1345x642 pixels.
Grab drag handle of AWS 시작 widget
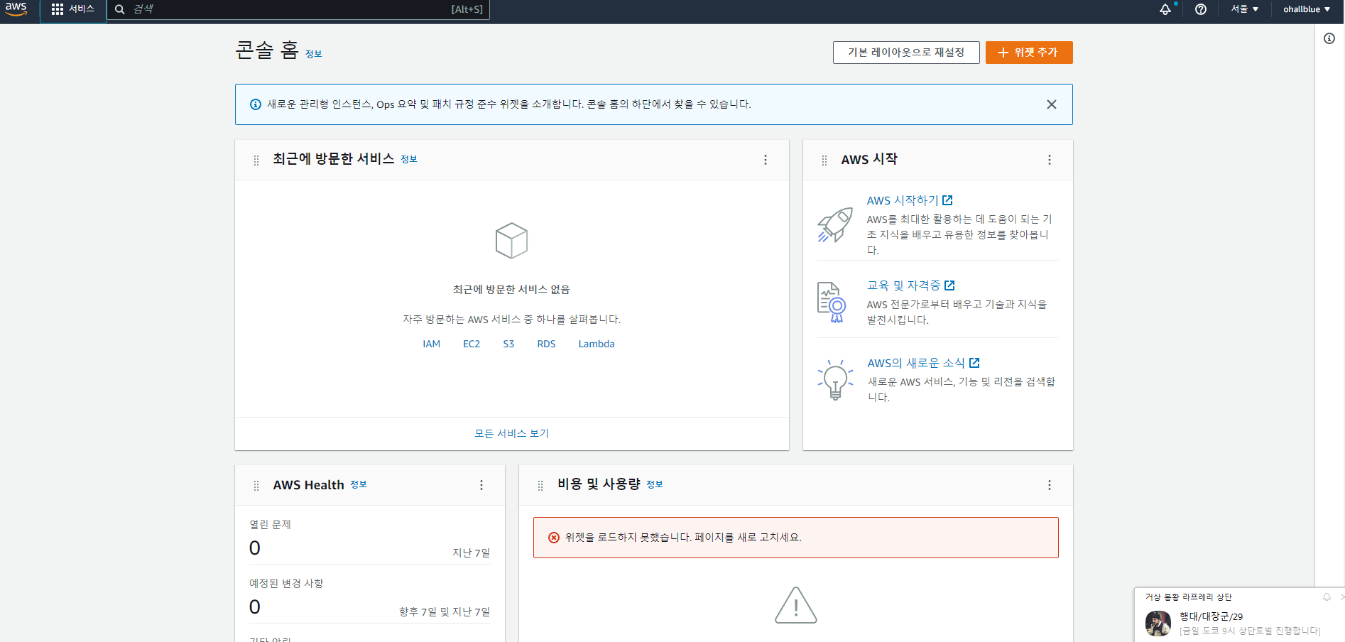(x=824, y=160)
